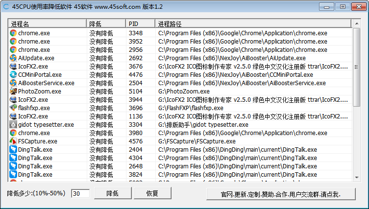This screenshot has width=369, height=209.
Task: Maximize the 45CPU window
Action: pyautogui.click(x=343, y=6)
